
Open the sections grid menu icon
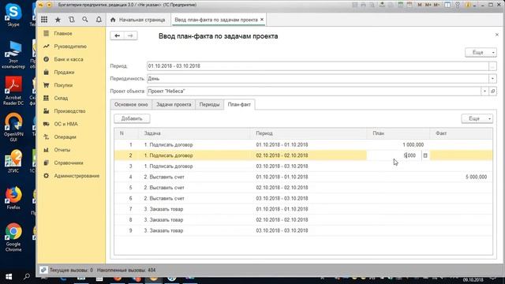[x=44, y=20]
